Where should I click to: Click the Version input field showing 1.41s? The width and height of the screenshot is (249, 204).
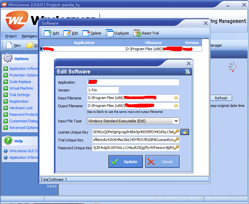point(103,90)
